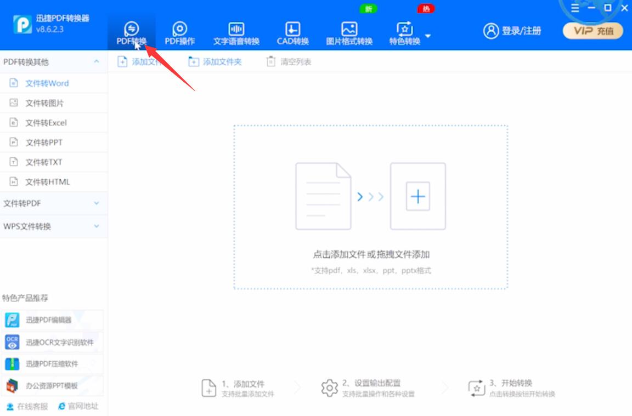
Task: Open 迅捷PDF编辑器 recommended product
Action: pos(52,320)
